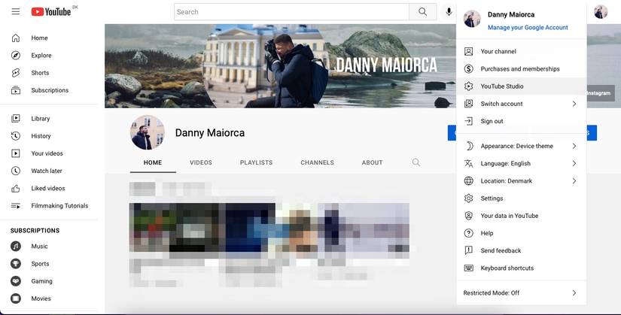This screenshot has width=621, height=315.
Task: Sign out of the account
Action: click(x=521, y=121)
